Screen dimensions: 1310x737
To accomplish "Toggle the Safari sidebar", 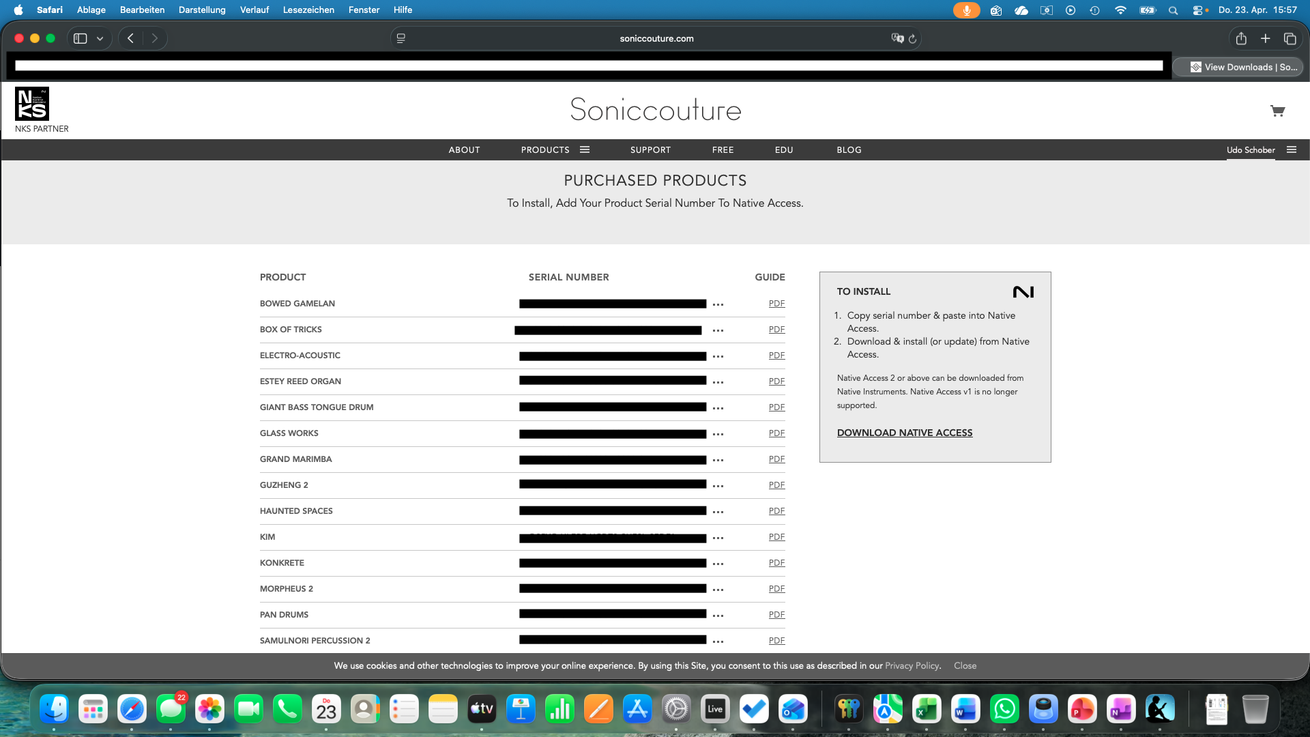I will tap(81, 39).
